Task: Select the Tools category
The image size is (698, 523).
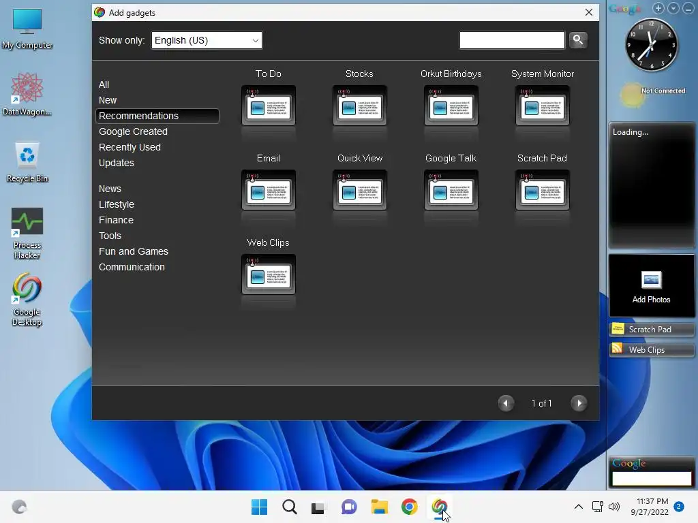Action: pos(110,236)
